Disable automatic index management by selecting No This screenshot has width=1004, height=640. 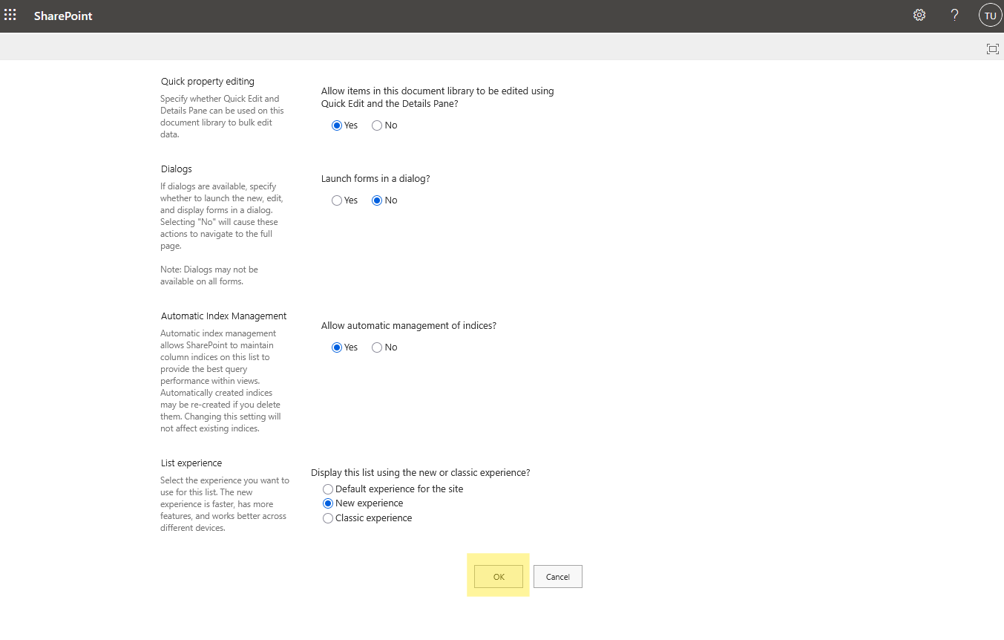click(x=376, y=347)
